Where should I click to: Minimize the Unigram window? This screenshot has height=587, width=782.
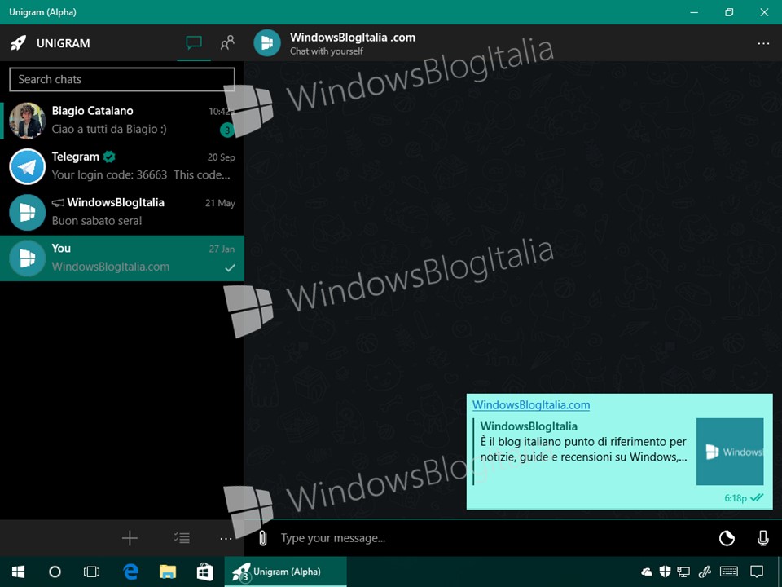694,12
